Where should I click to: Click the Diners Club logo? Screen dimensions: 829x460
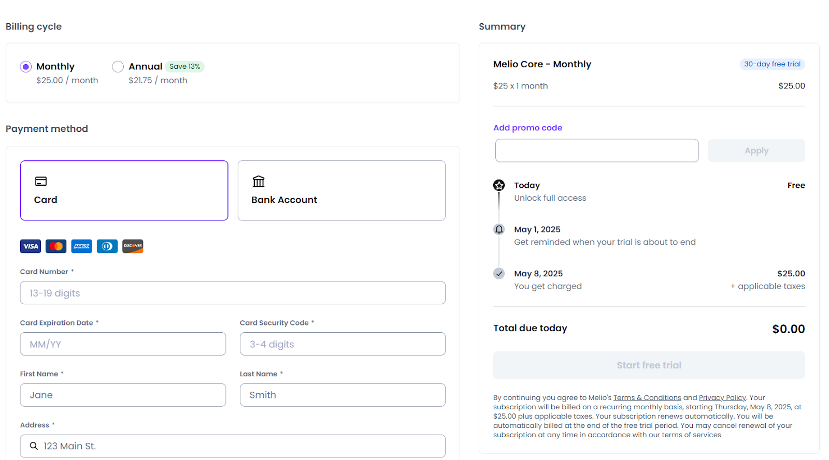click(x=107, y=246)
